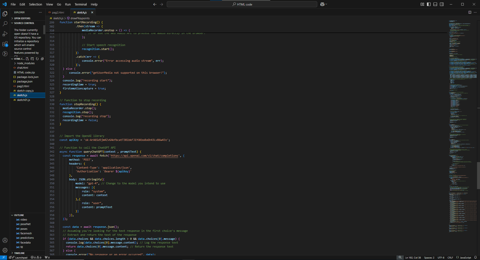Screen dimensions: 480x260
Task: Click Spaces: 2 indentation setting
Action: click(429, 258)
